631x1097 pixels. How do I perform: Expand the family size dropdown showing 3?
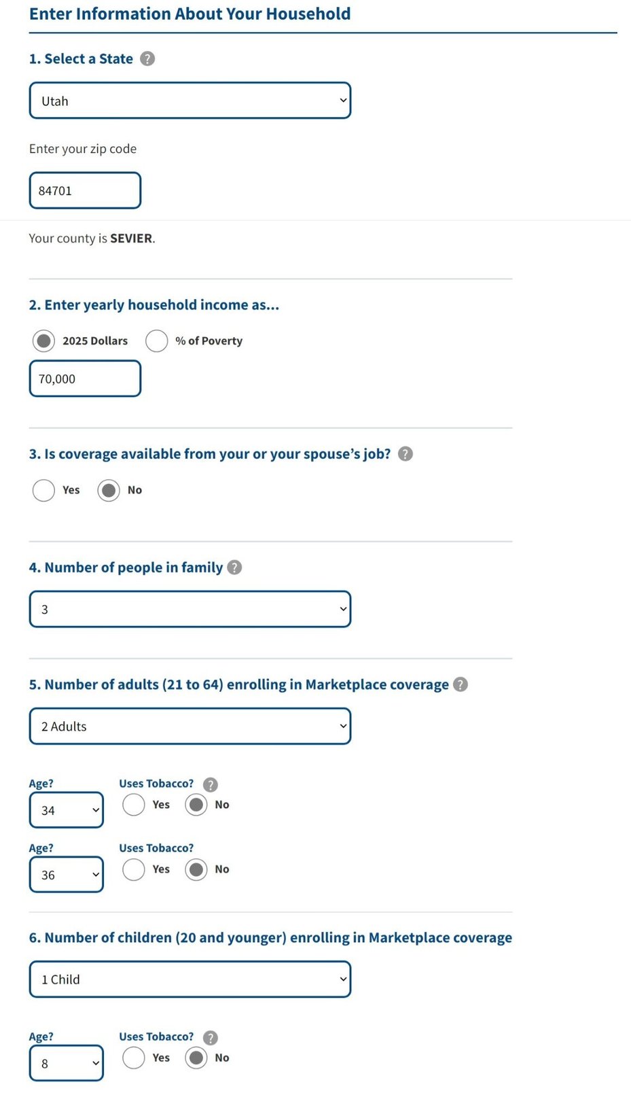click(190, 609)
